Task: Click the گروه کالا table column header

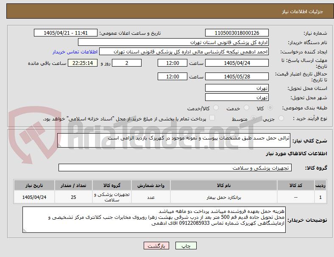Action: (112, 185)
